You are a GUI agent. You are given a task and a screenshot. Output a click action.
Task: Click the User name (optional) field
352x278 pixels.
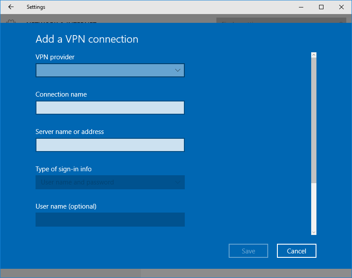pyautogui.click(x=110, y=220)
